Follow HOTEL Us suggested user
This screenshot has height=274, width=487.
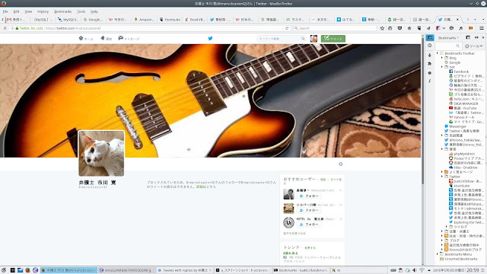(x=308, y=225)
